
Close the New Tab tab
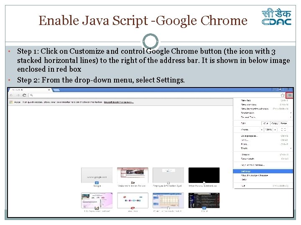[49, 90]
